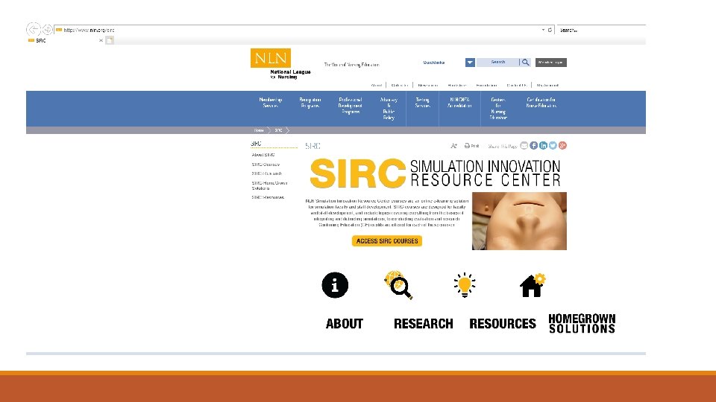Viewport: 716px width, 402px height.
Task: Click the Member Login button
Action: point(550,63)
